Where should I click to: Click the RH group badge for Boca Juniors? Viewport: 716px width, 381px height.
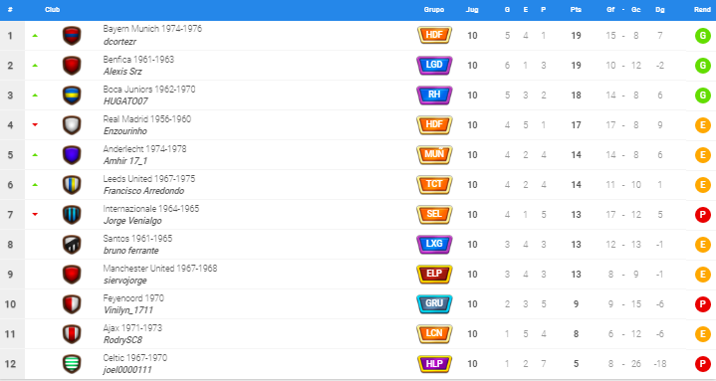[x=434, y=95]
